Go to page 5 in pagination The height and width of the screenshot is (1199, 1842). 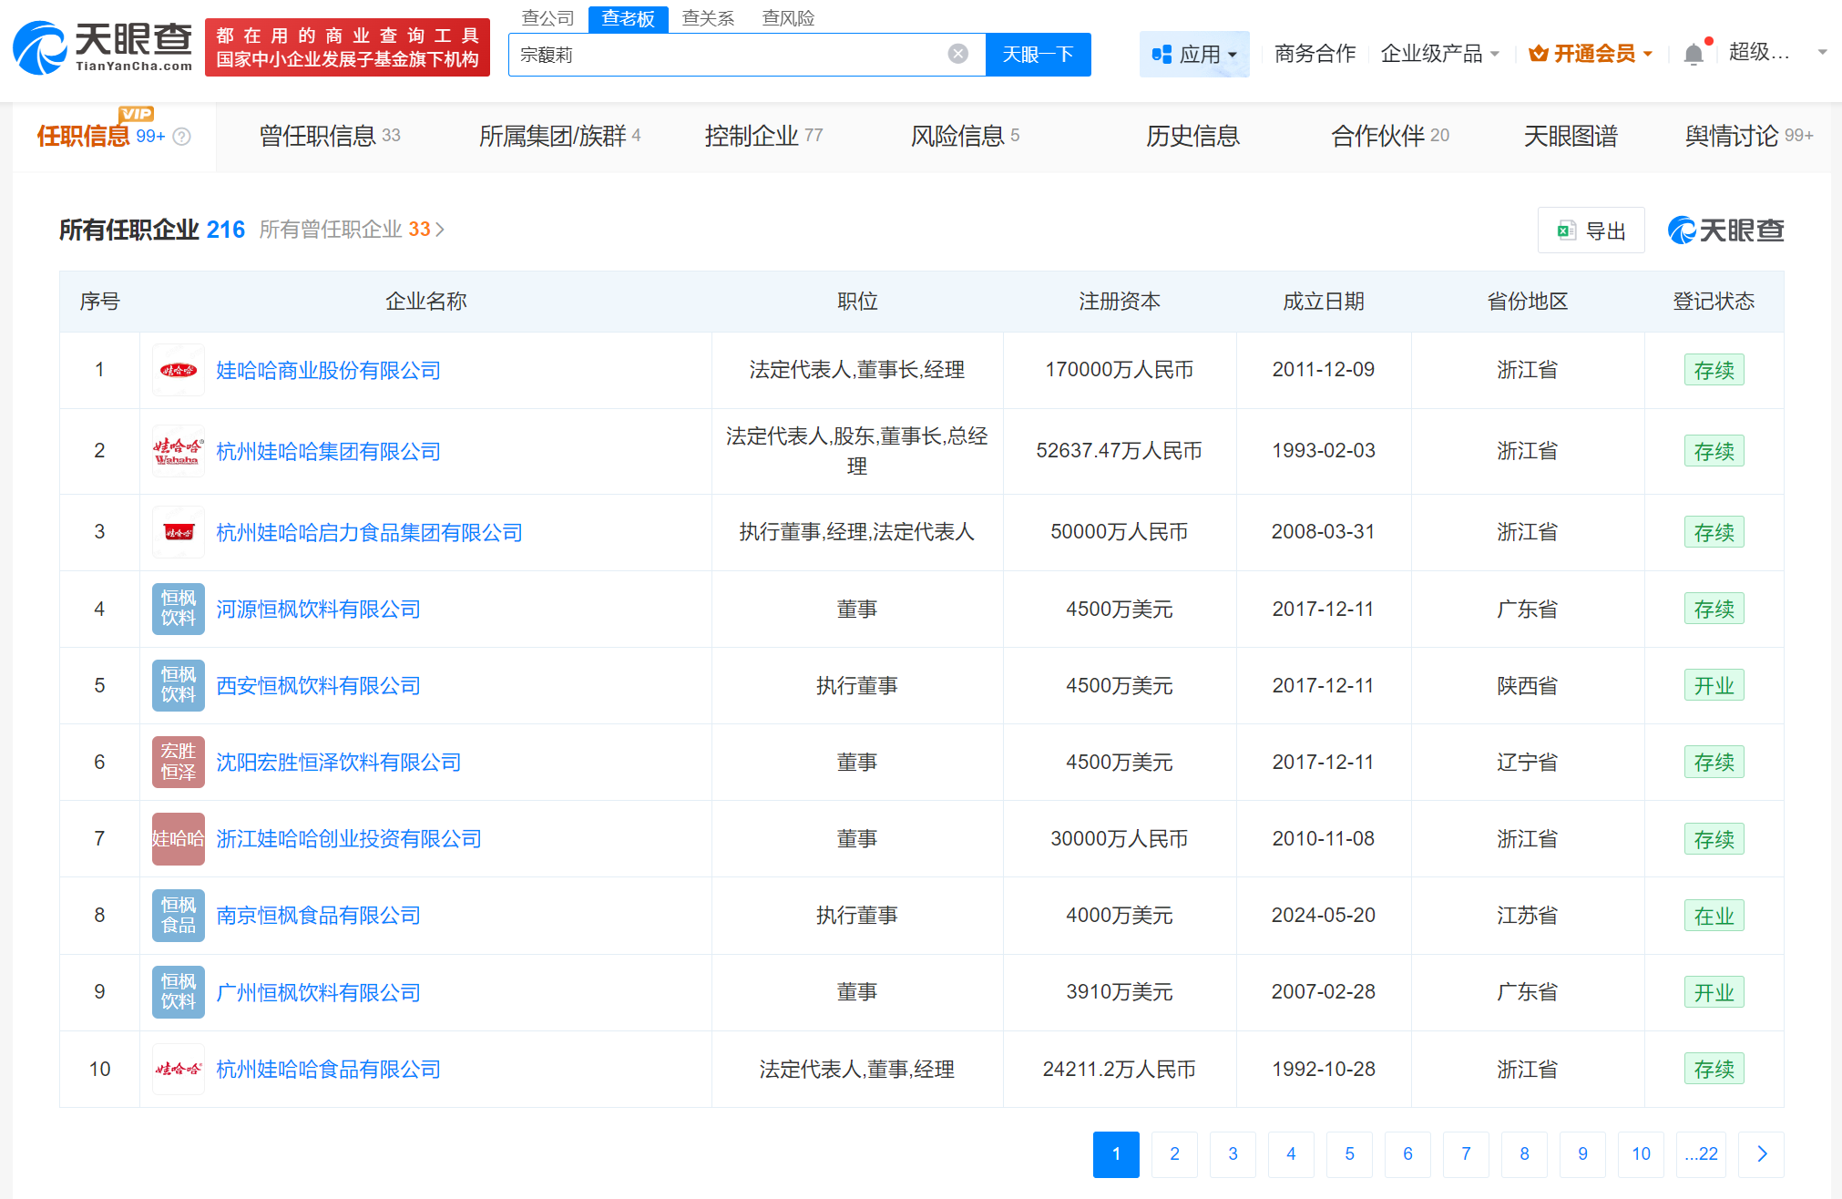tap(1349, 1153)
